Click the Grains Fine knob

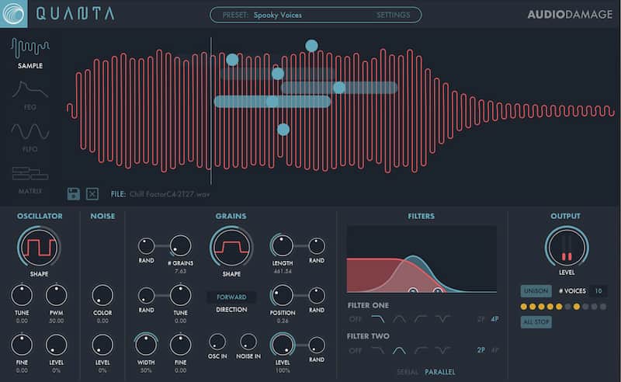pyautogui.click(x=180, y=345)
